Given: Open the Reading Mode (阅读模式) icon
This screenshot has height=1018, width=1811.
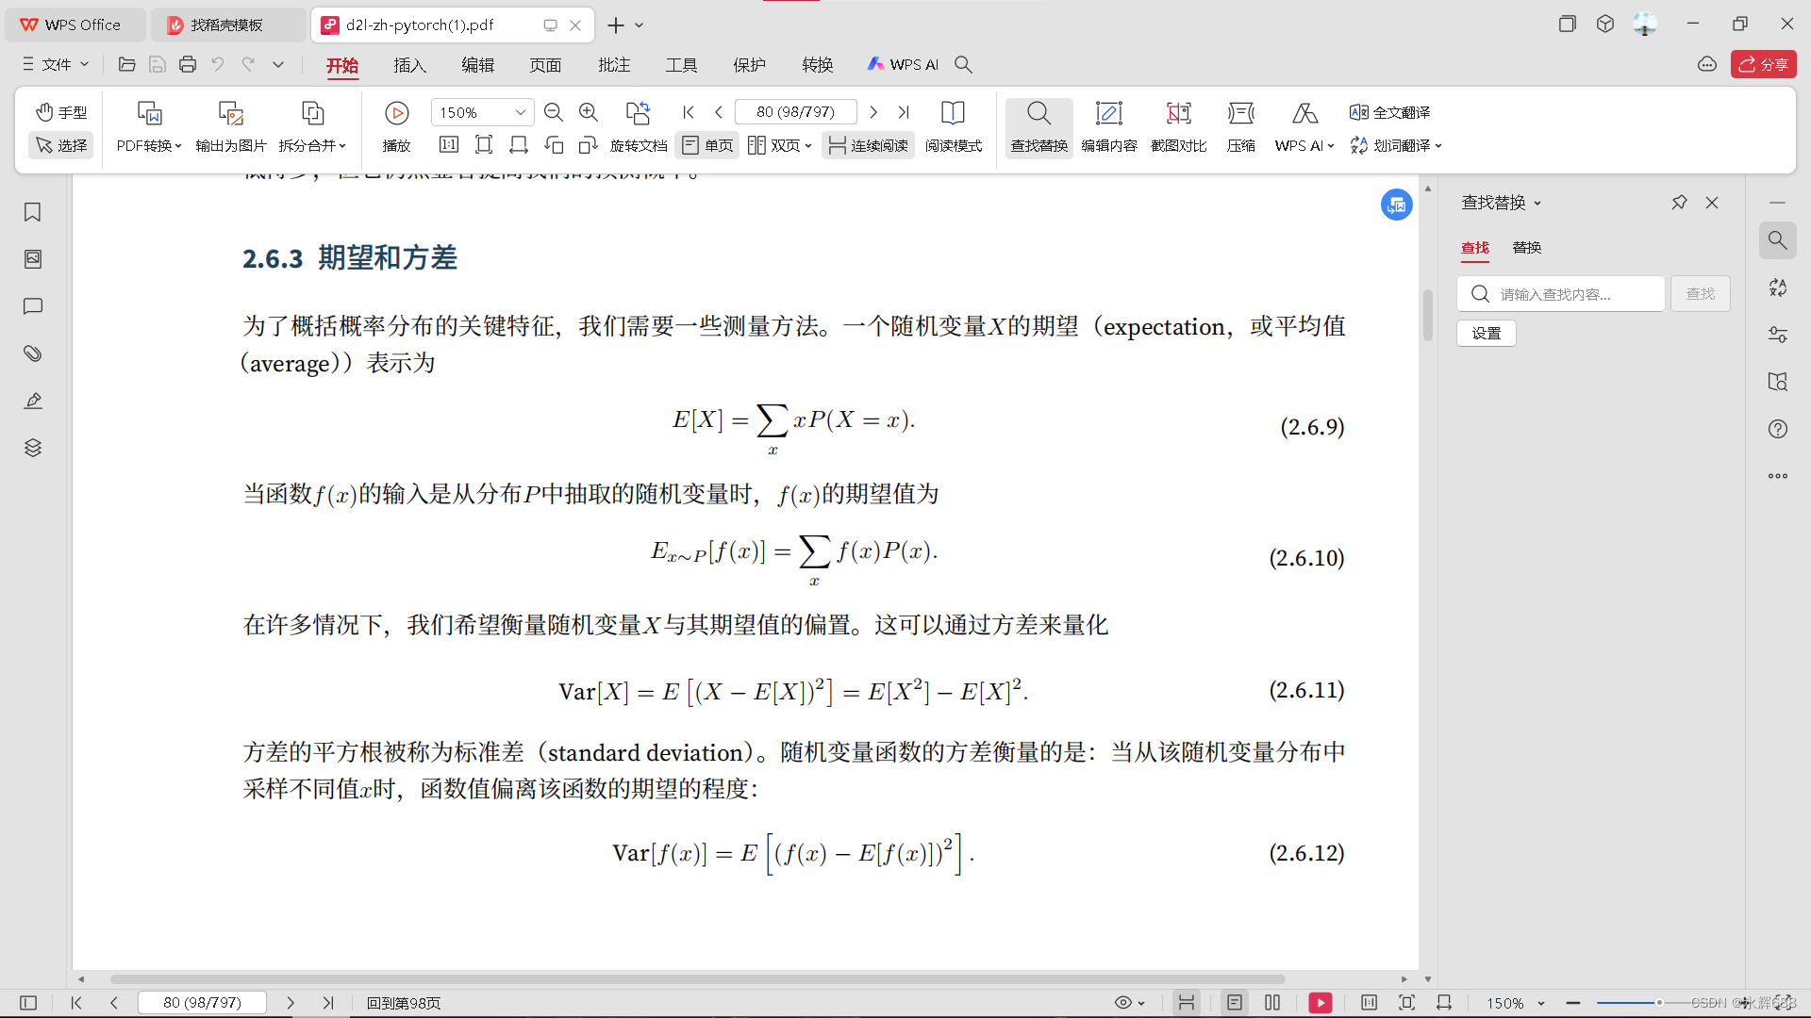Looking at the screenshot, I should 953,114.
